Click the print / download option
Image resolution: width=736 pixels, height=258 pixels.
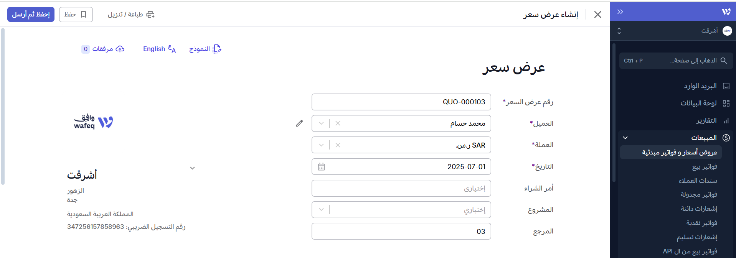click(131, 15)
